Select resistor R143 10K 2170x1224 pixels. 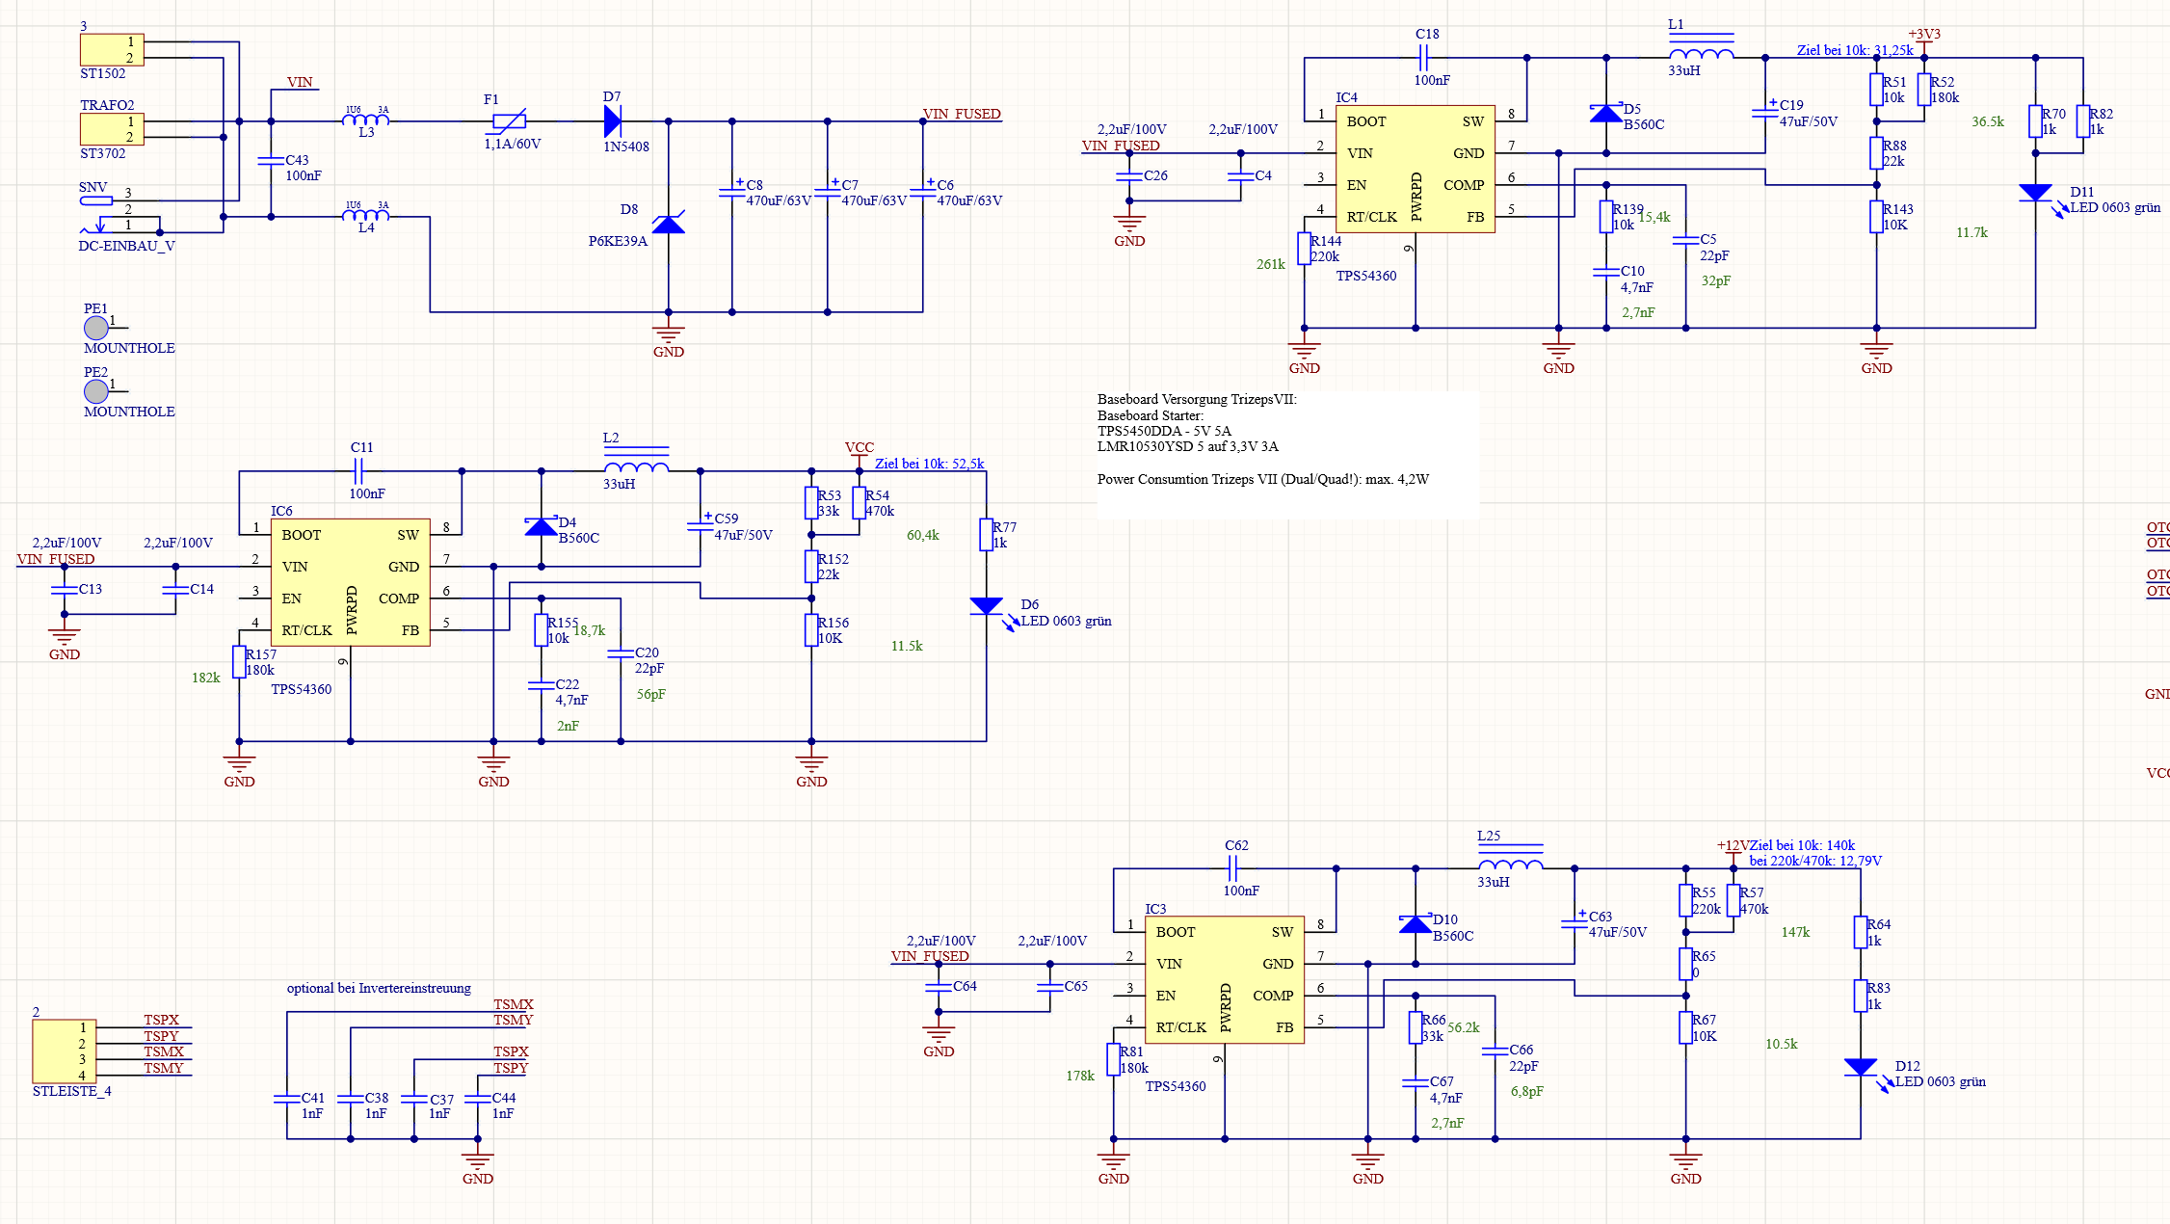(1876, 217)
